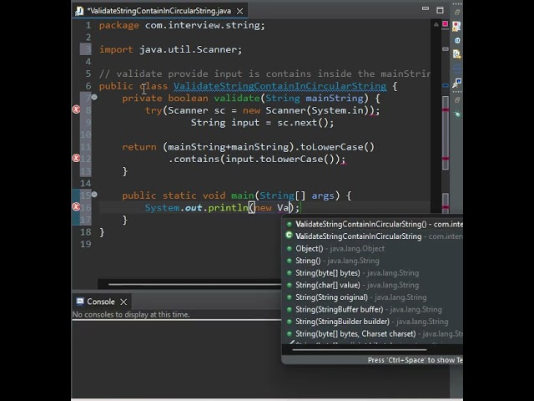This screenshot has height=401, width=534.
Task: Click 'args' parameter on line 15
Action: (323, 196)
